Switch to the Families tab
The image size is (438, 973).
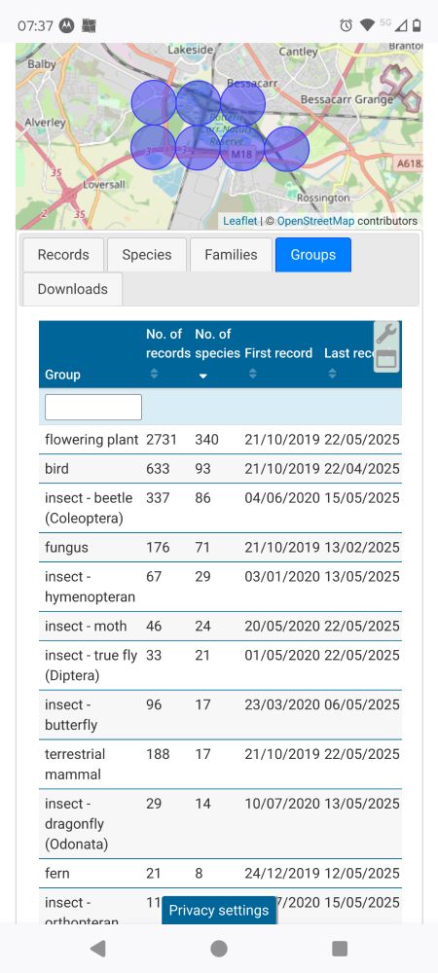pos(231,254)
